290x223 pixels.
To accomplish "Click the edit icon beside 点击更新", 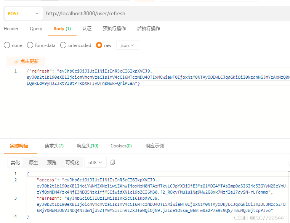I will (x=16, y=61).
